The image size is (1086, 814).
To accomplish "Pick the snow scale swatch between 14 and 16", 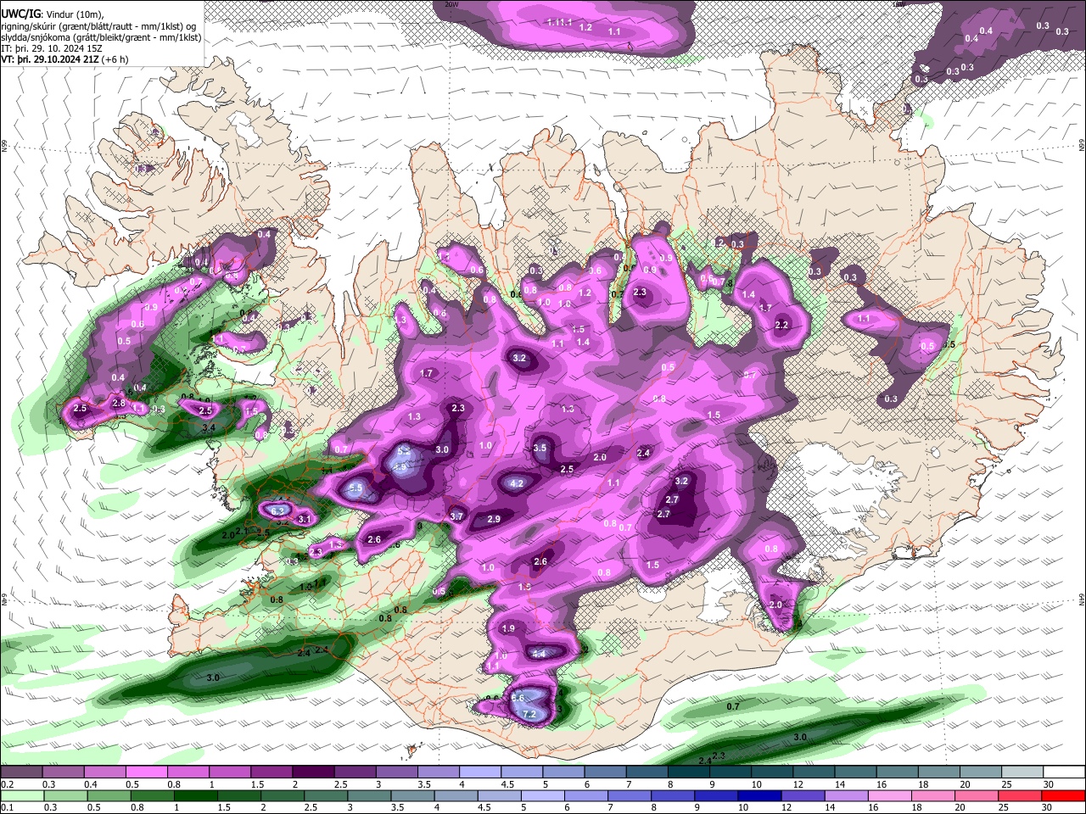I will click(x=855, y=772).
